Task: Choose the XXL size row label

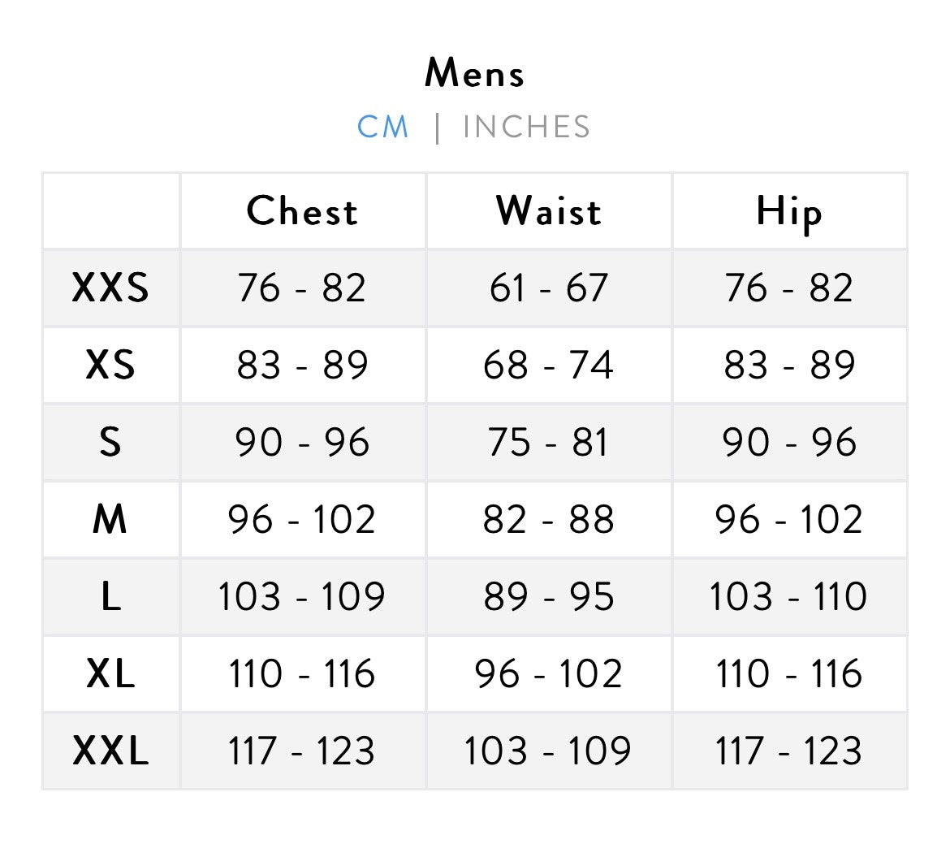Action: tap(110, 751)
